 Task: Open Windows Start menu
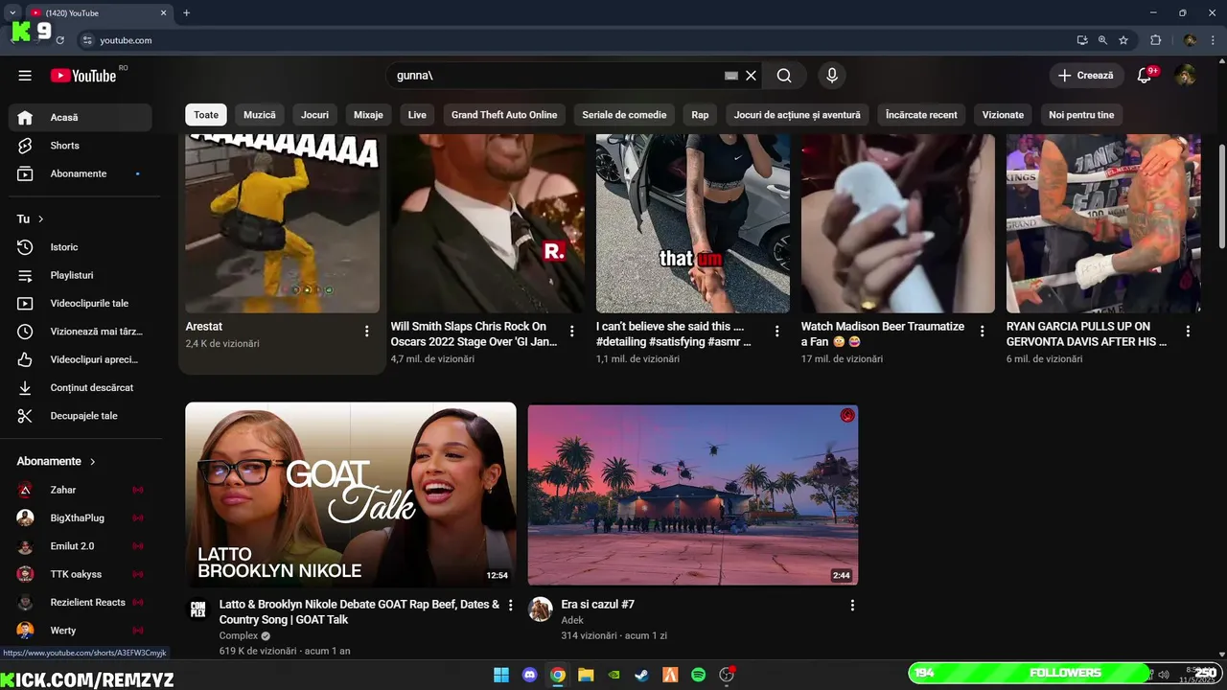pyautogui.click(x=501, y=675)
